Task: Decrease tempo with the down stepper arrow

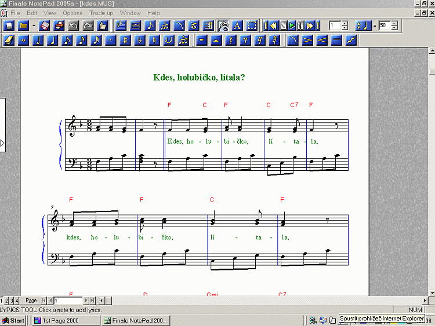Action: pos(394,28)
